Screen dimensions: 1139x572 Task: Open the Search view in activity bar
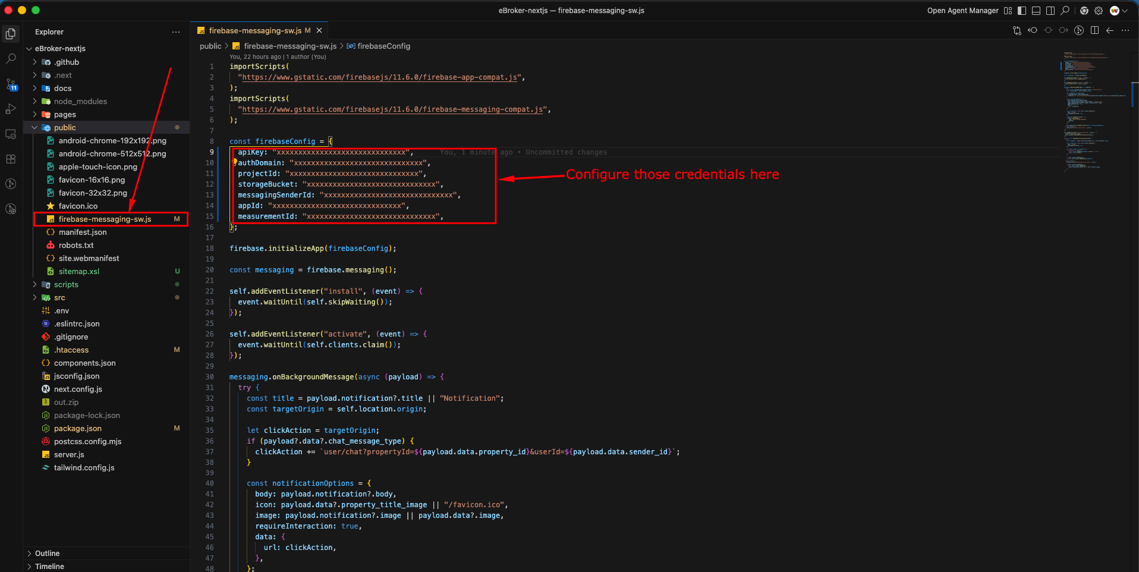tap(11, 59)
